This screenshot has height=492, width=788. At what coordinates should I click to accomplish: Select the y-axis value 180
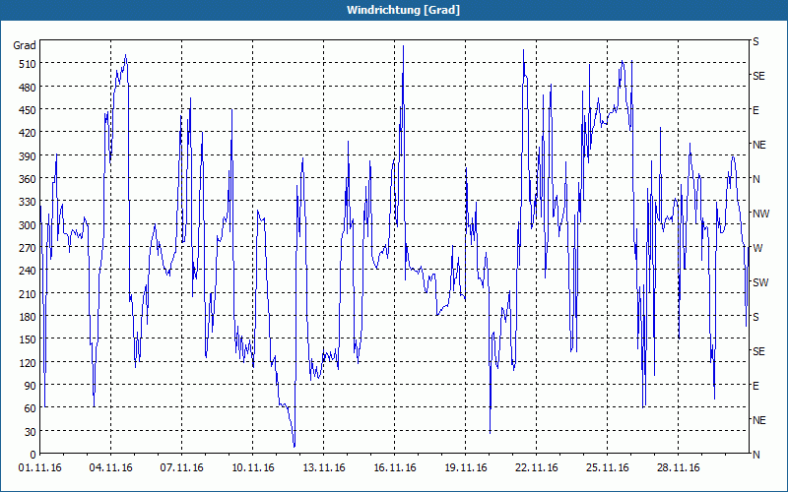coord(28,317)
